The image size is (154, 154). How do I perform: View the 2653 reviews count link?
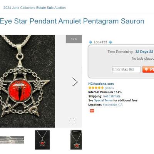[x=109, y=88]
